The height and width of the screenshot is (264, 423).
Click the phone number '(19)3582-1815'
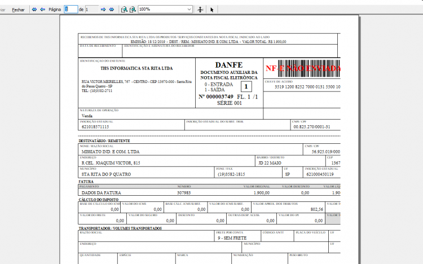pos(231,175)
